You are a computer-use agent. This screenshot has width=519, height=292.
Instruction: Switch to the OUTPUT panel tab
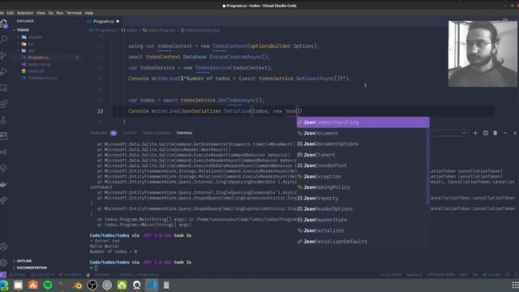tap(130, 133)
